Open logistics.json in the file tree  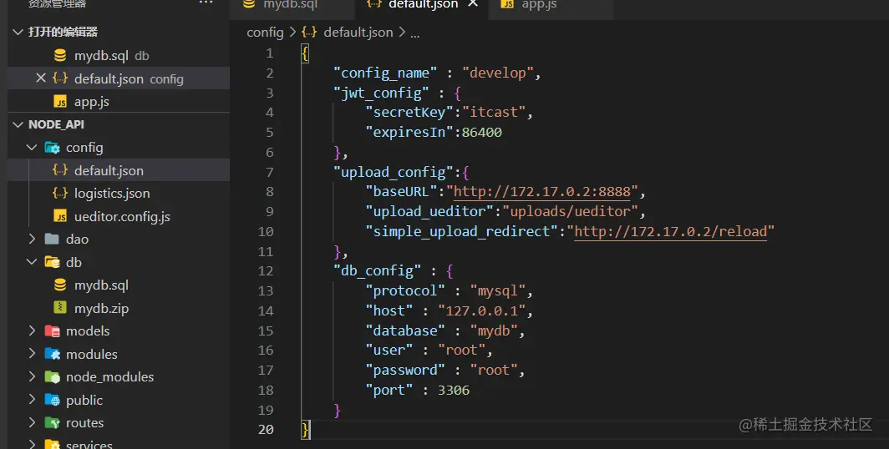(x=118, y=193)
